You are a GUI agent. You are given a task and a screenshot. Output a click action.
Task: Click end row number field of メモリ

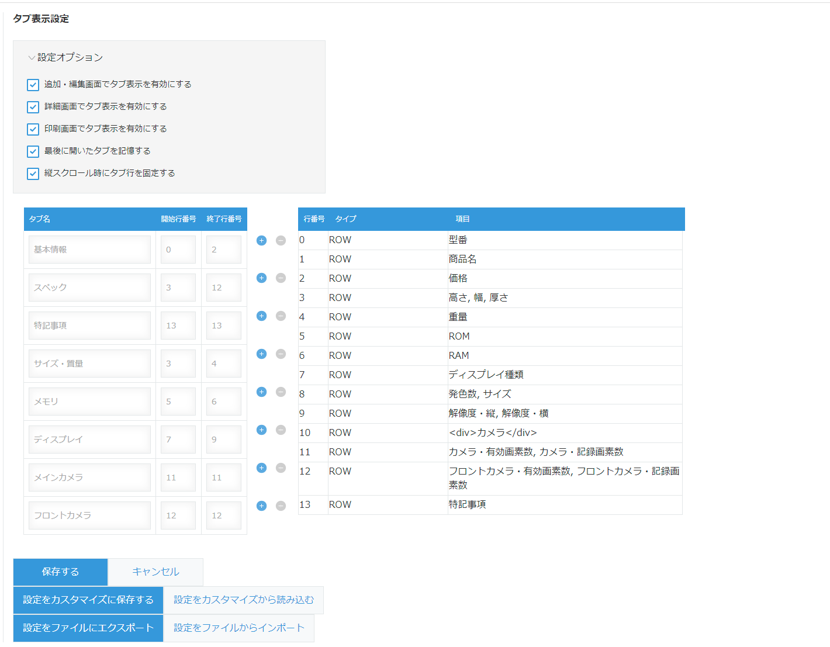point(224,402)
